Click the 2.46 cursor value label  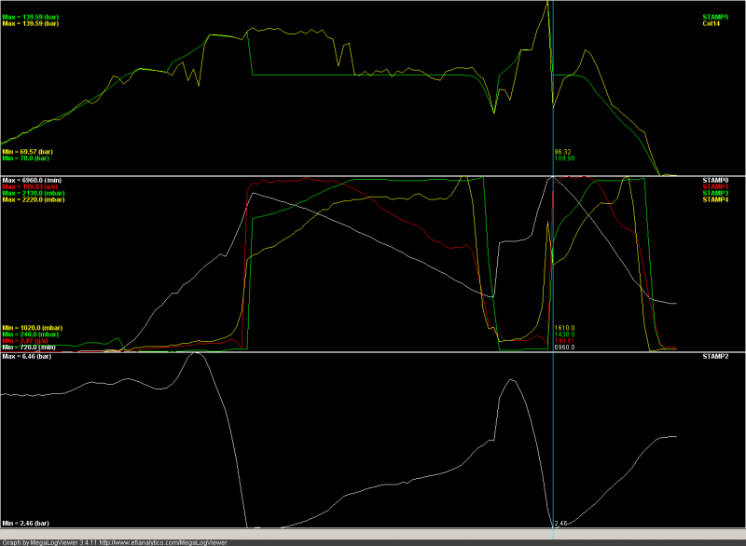point(559,523)
